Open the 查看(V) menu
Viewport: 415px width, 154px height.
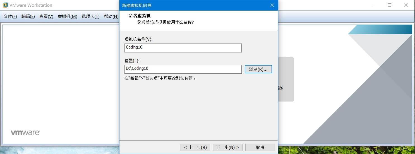point(46,16)
